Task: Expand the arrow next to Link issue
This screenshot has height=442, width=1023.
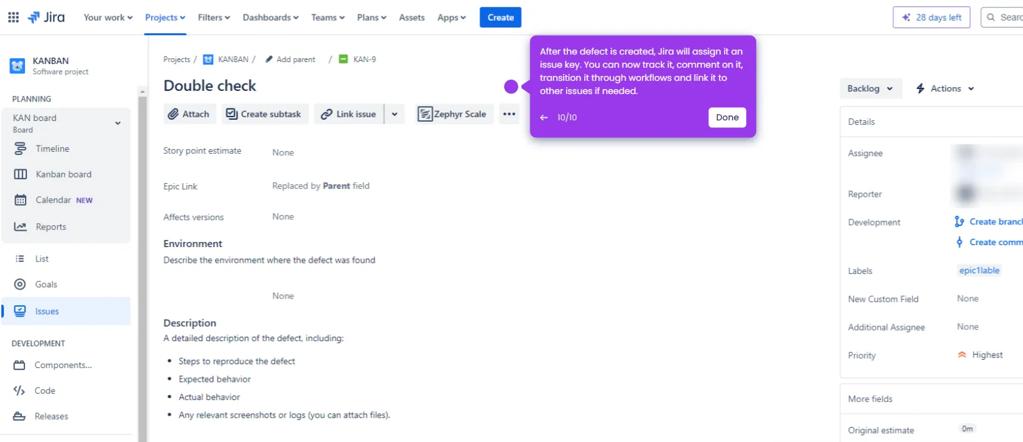Action: [x=394, y=114]
